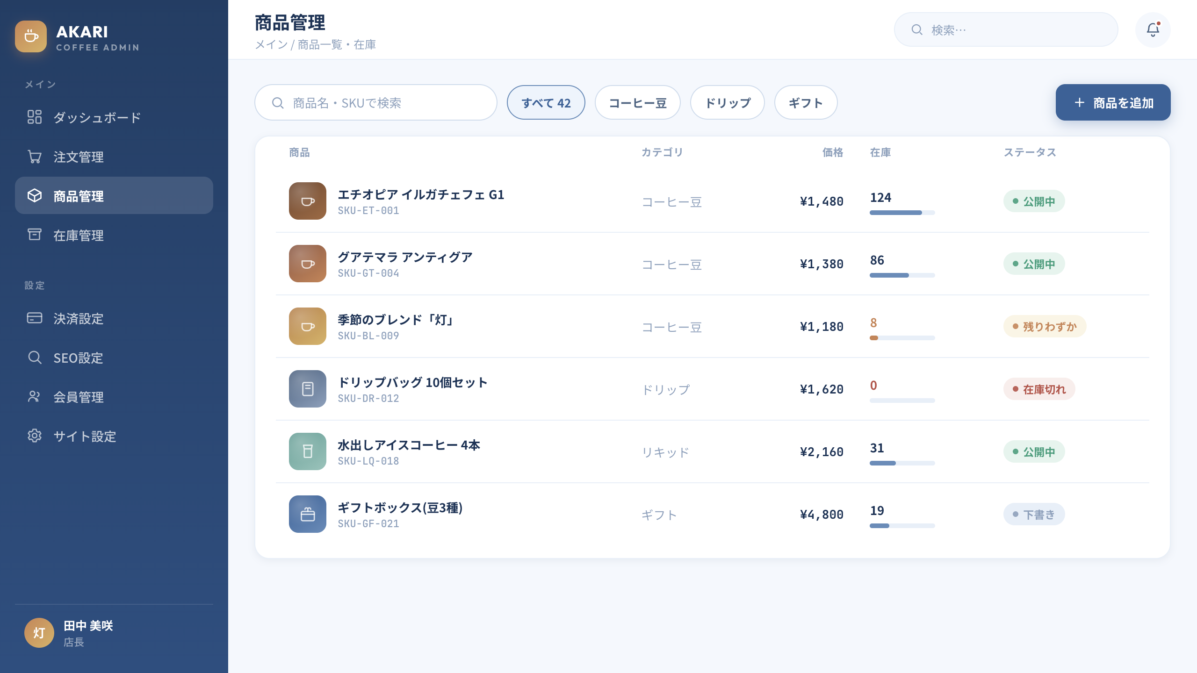Click the magnifier icon in product search field

[278, 103]
